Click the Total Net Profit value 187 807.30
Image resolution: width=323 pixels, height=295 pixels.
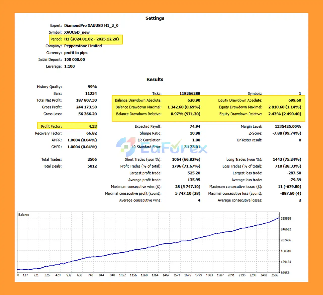86,100
